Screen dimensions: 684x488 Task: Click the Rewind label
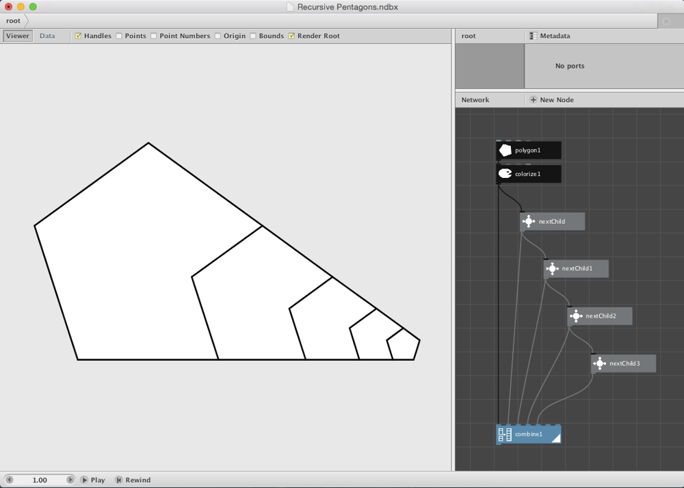pos(138,480)
